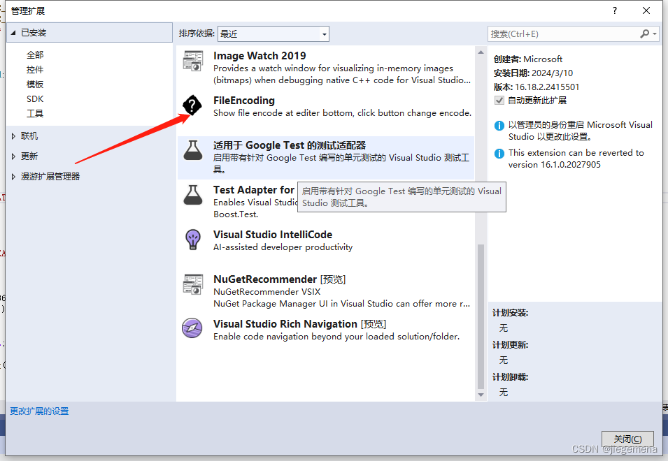This screenshot has width=668, height=461.
Task: Click the Image Watch 2019 extension icon
Action: (x=193, y=61)
